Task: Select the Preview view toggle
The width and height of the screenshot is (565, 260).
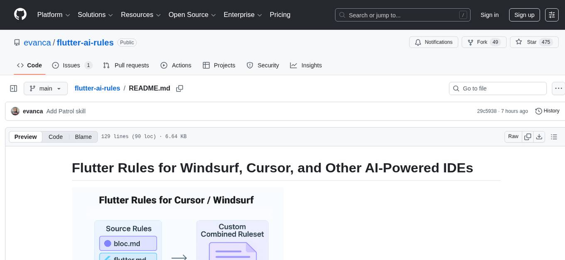Action: click(26, 137)
